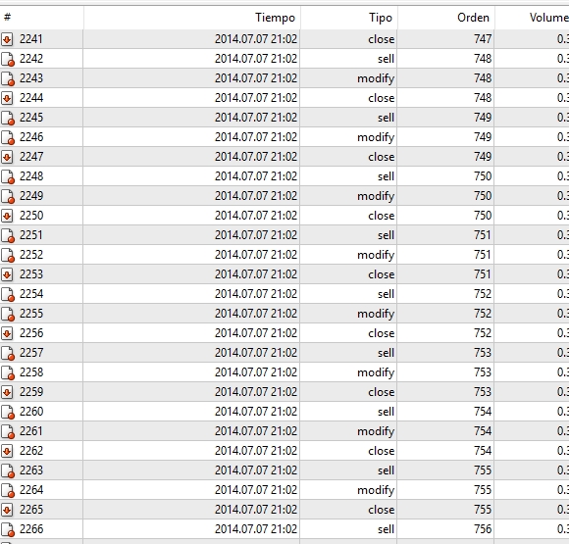Sort by the Tipo column header
This screenshot has width=569, height=544.
[x=381, y=18]
